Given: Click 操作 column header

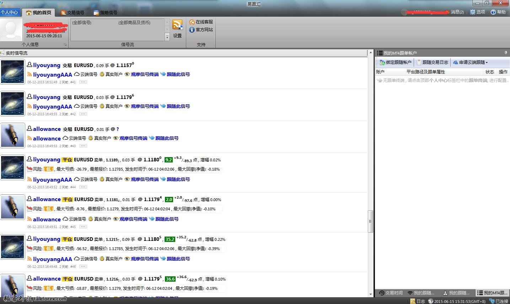Looking at the screenshot, I should point(503,72).
